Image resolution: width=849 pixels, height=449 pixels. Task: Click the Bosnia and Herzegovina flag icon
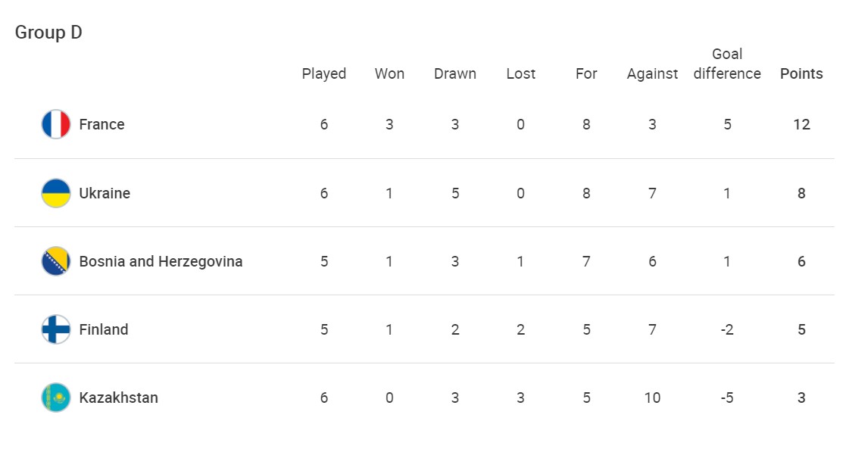click(56, 261)
